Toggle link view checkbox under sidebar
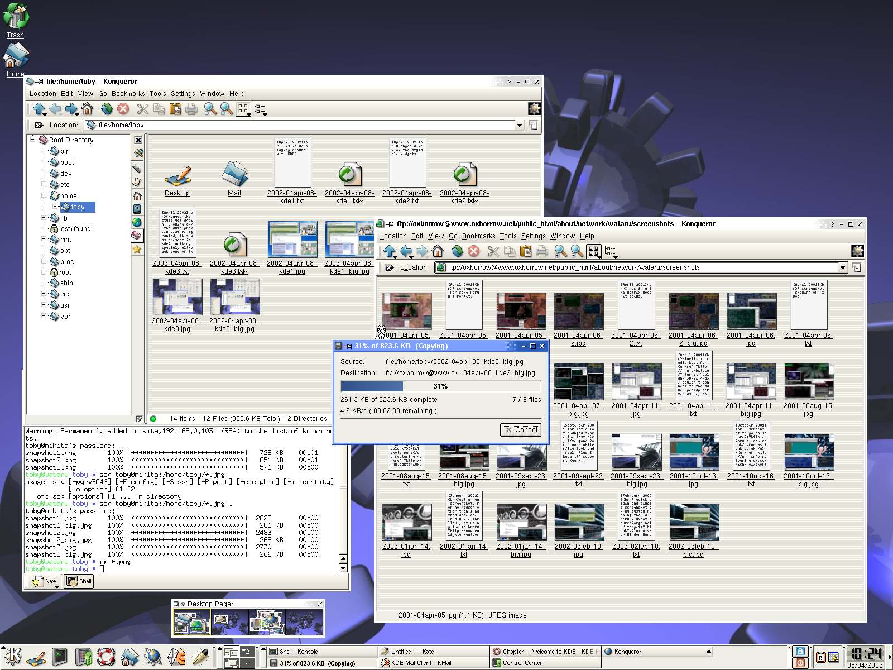The height and width of the screenshot is (670, 893). pos(138,419)
